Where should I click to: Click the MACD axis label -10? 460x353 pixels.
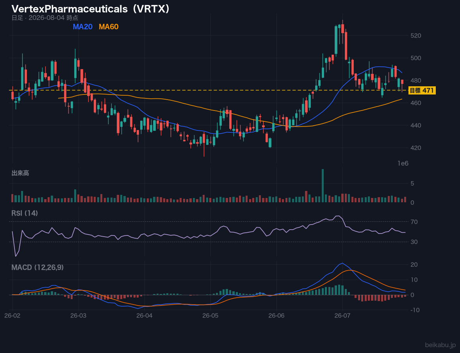click(x=414, y=310)
